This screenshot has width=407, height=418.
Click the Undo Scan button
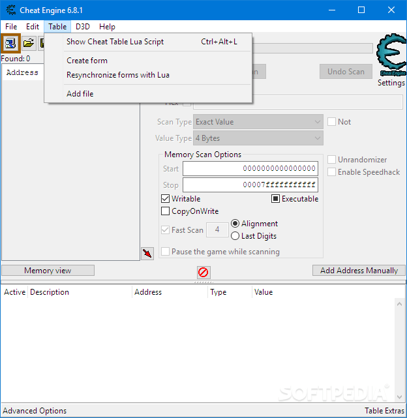(346, 72)
